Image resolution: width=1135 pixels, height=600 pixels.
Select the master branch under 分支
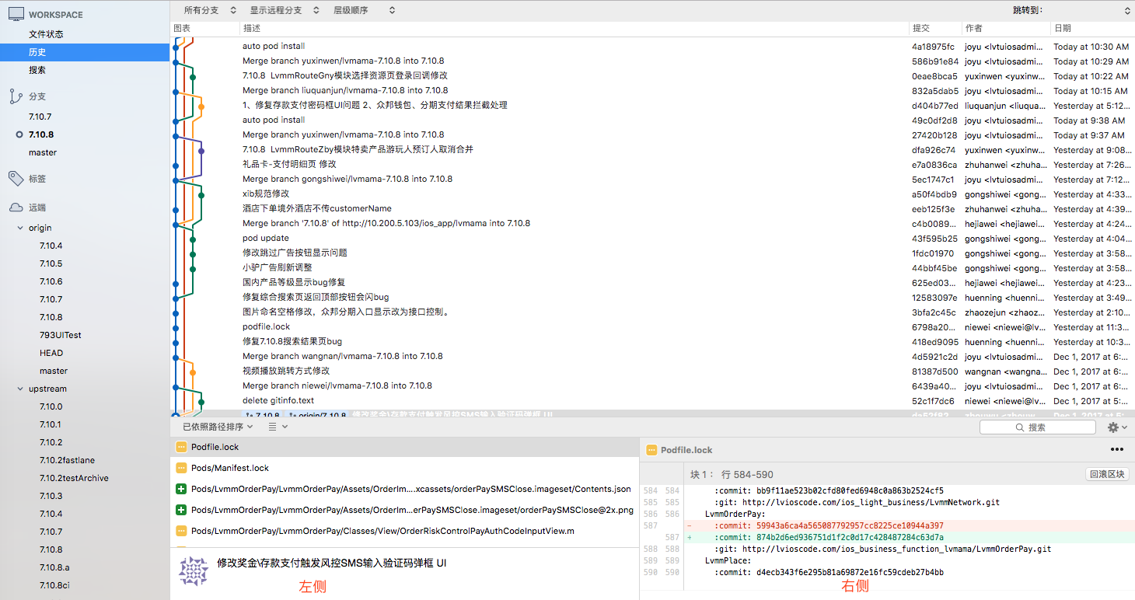tap(43, 152)
